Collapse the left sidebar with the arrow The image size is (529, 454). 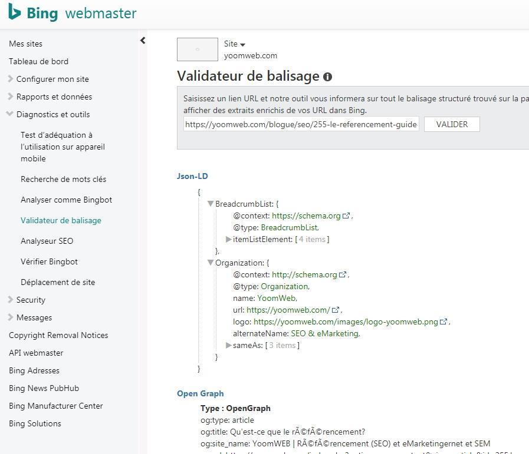point(143,41)
